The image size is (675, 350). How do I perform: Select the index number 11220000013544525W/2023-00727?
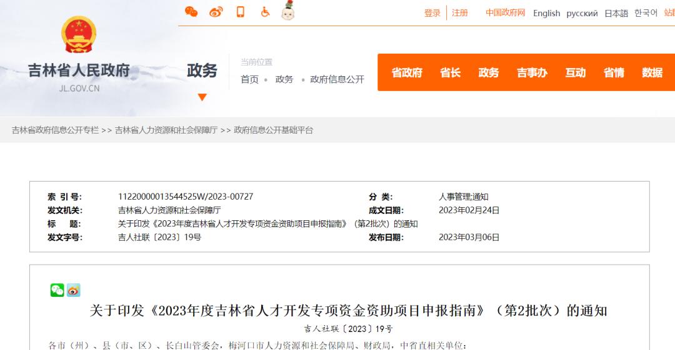(186, 197)
